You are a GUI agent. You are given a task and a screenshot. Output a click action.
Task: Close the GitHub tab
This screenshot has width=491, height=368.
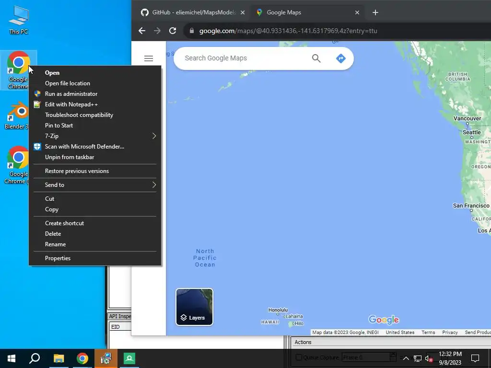242,12
